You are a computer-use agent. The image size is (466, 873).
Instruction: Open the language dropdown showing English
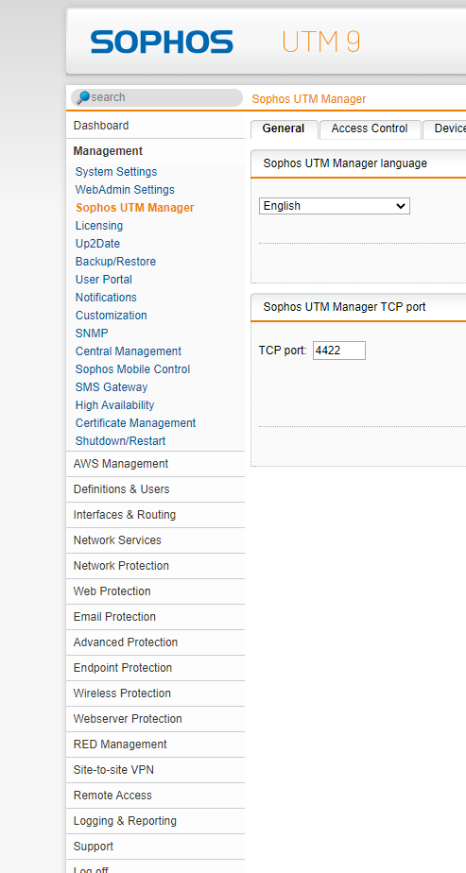pyautogui.click(x=334, y=206)
